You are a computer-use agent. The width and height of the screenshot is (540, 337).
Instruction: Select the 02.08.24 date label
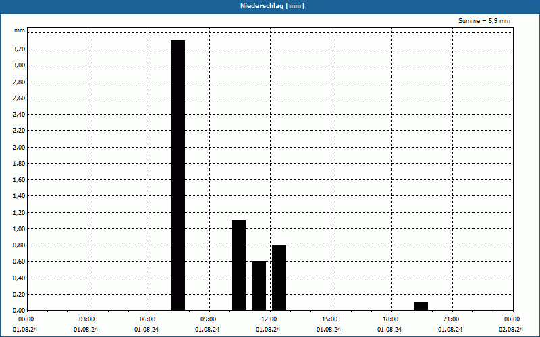[511, 330]
